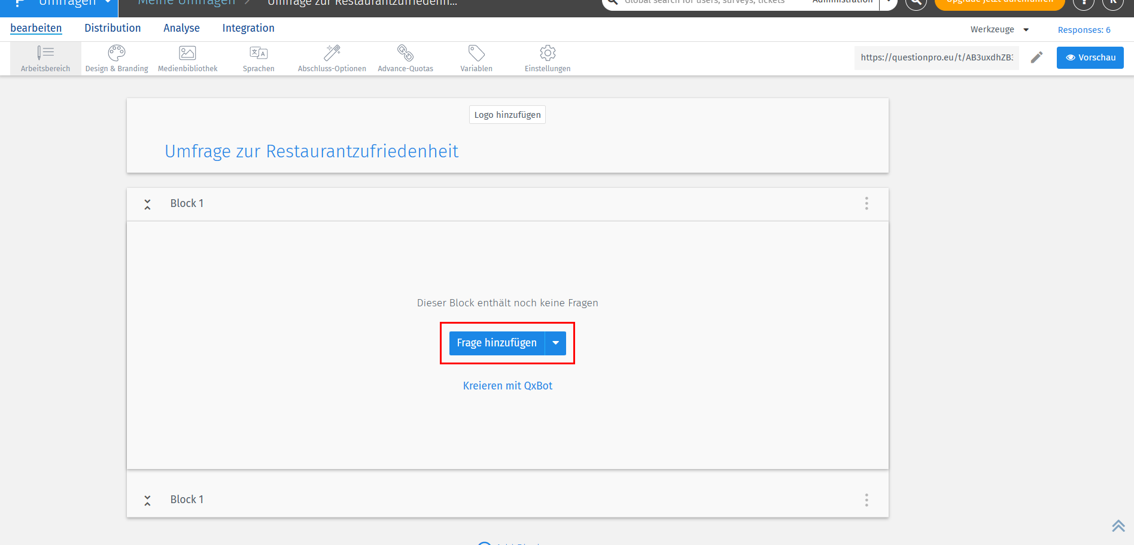The image size is (1134, 545).
Task: Expand the Werkzeuge dropdown
Action: pos(999,29)
